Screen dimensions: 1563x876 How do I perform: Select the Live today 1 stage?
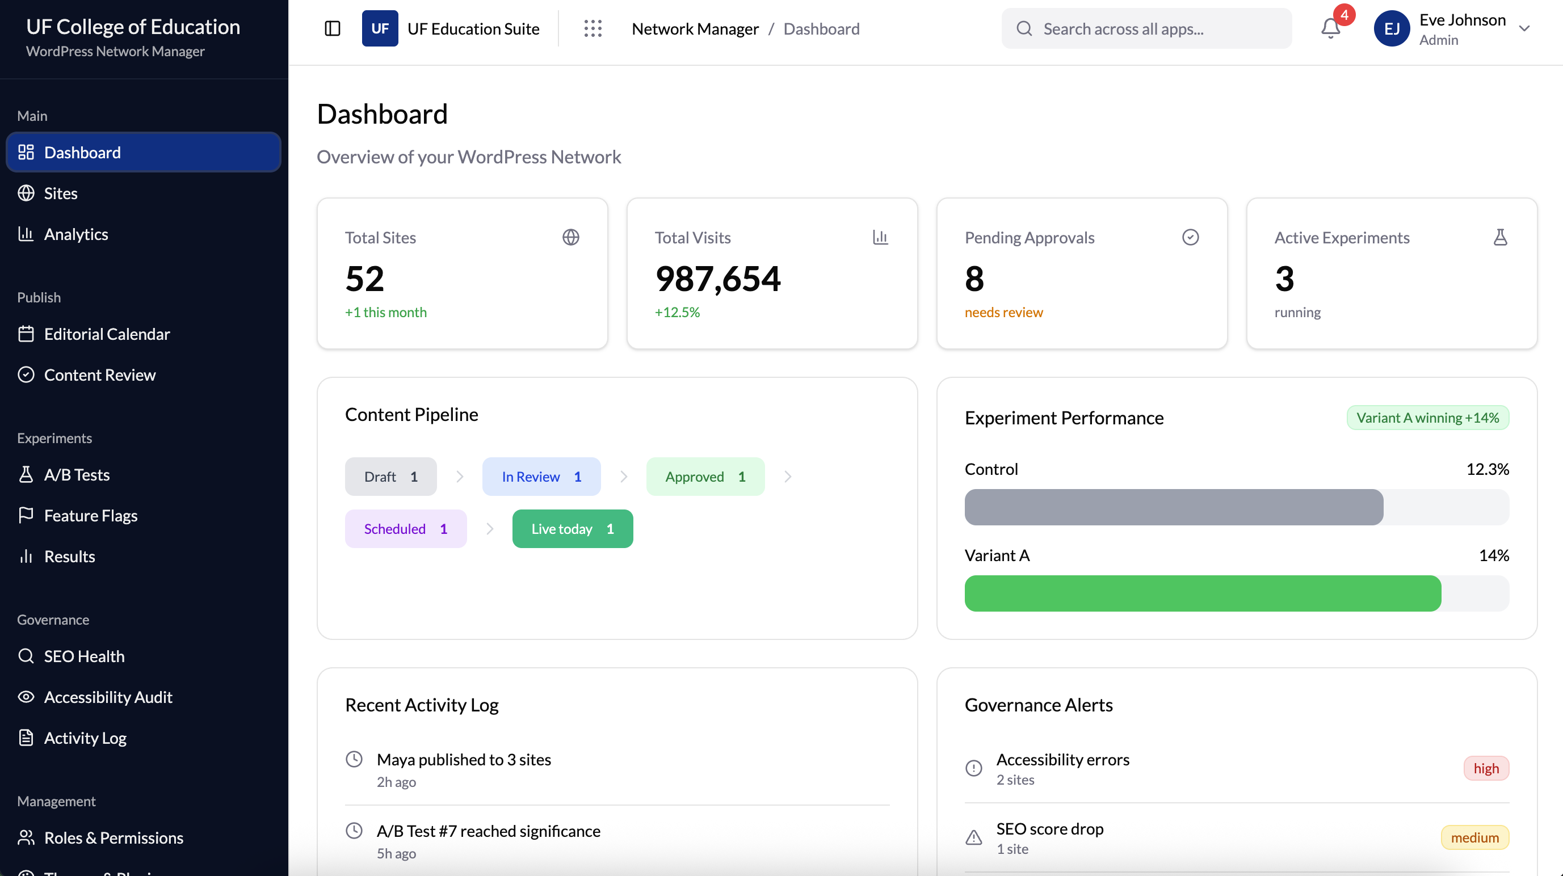[x=572, y=529]
